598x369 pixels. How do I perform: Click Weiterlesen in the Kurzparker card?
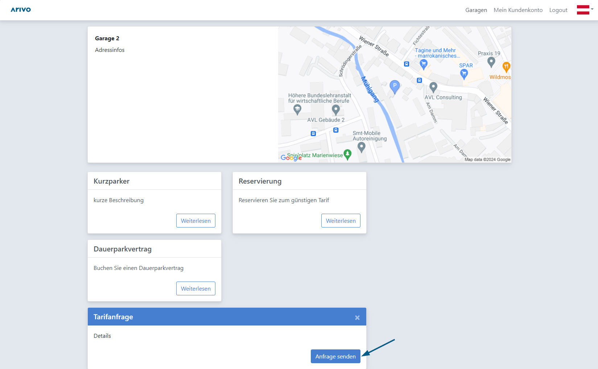[195, 221]
